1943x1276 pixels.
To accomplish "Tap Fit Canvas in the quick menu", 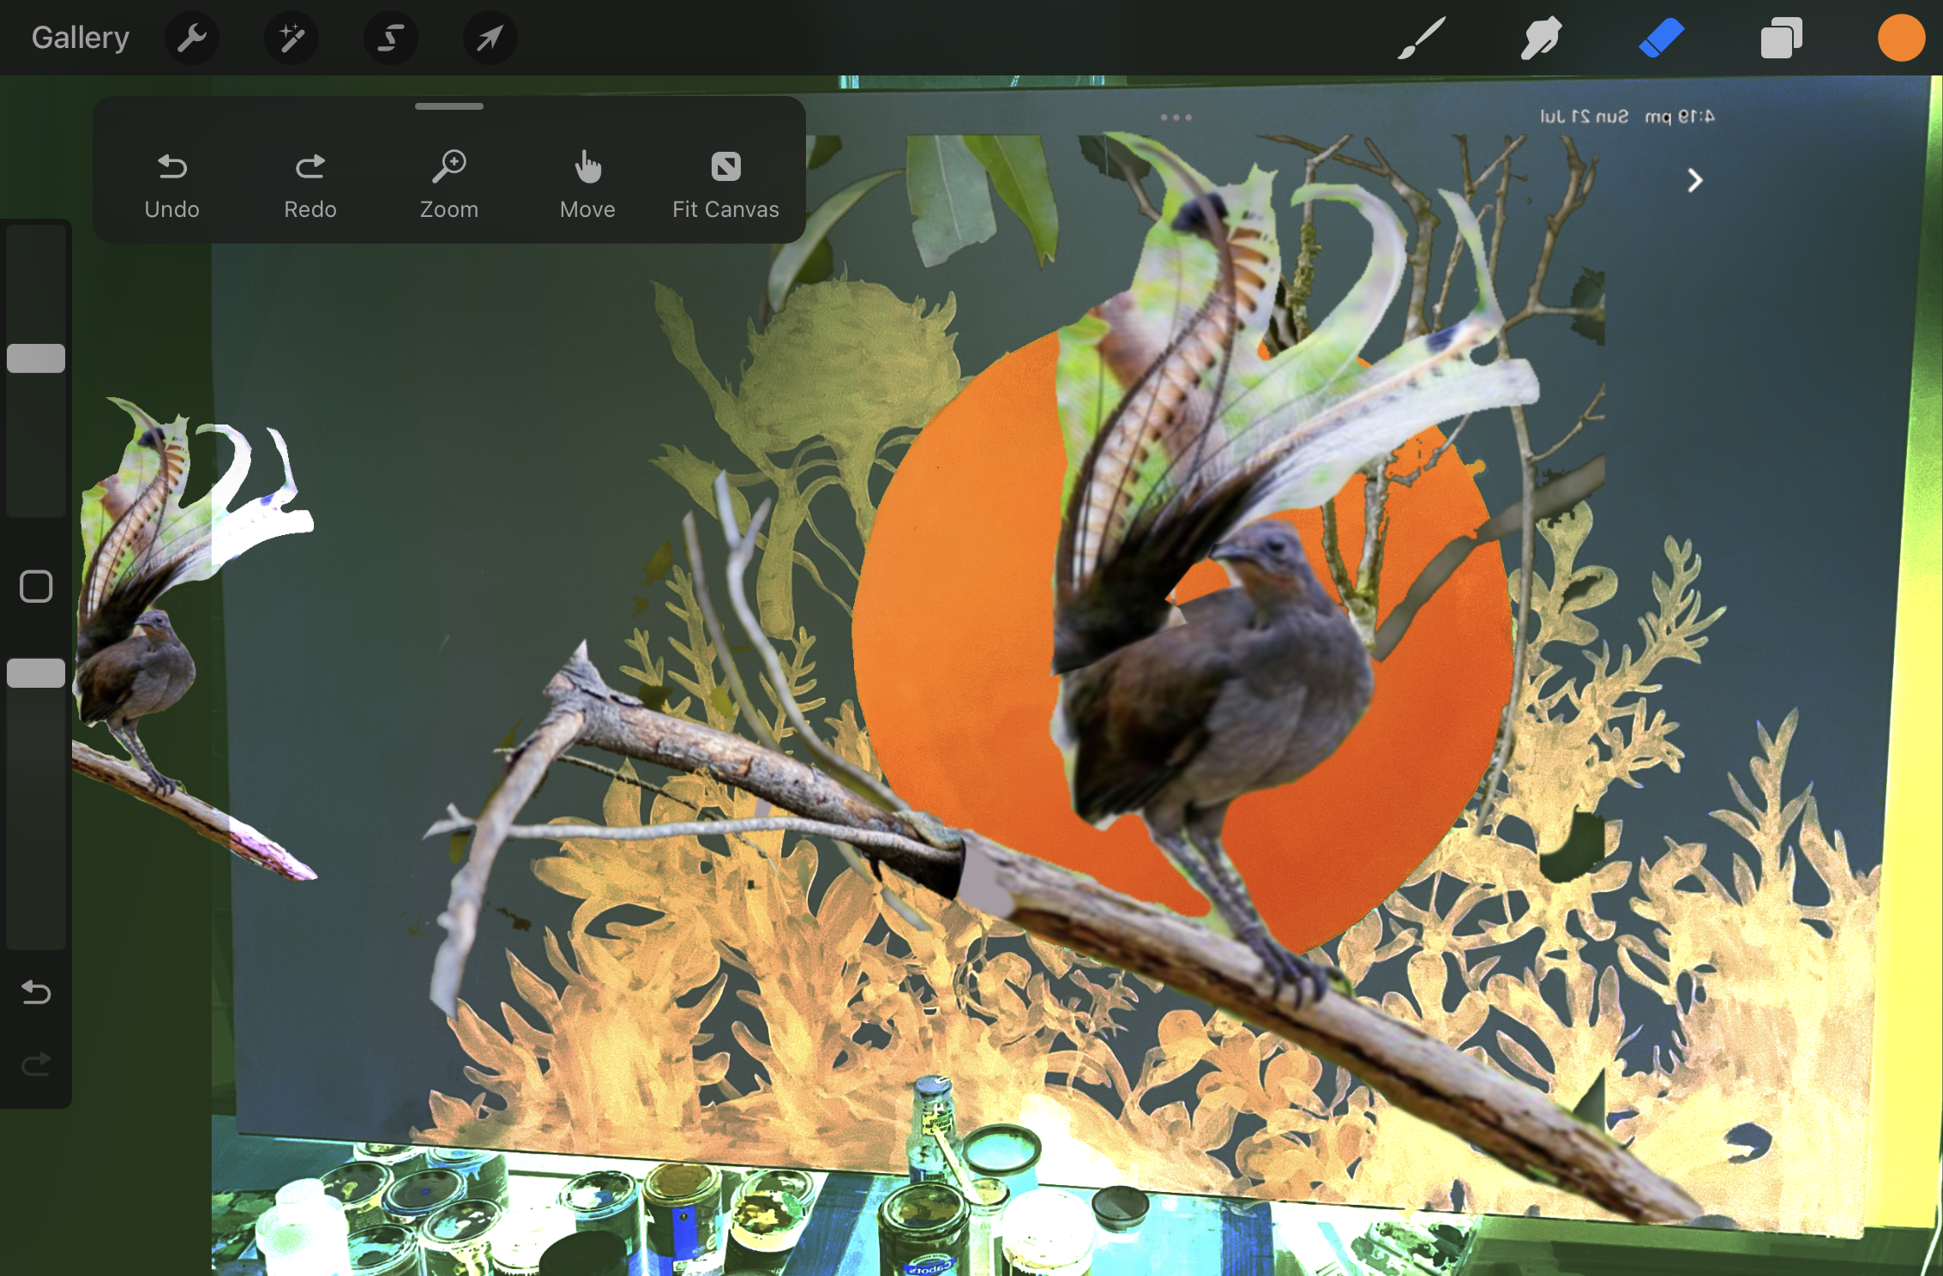I will click(x=726, y=185).
